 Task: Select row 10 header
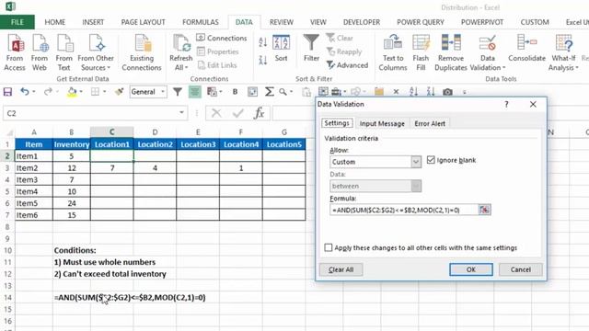(7, 250)
